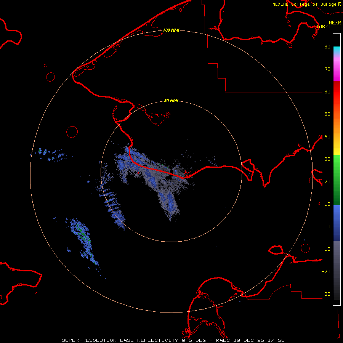Screen dimensions: 343x343
Task: Click the NEXLAB-College of DuPage credit text
Action: point(304,4)
